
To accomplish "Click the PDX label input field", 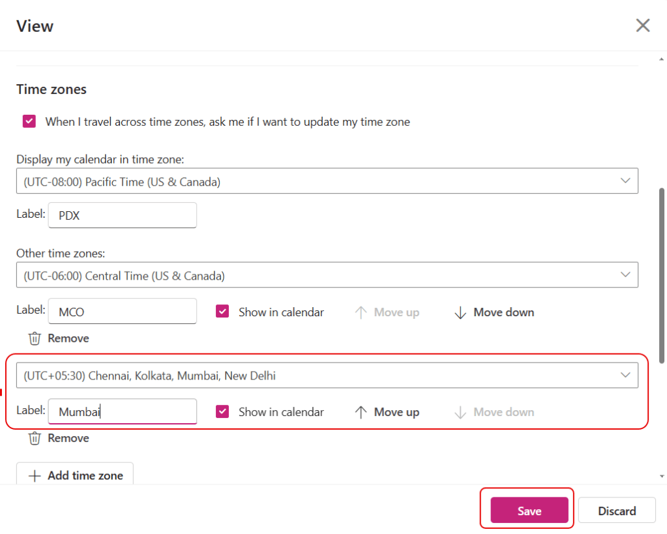I will 123,215.
